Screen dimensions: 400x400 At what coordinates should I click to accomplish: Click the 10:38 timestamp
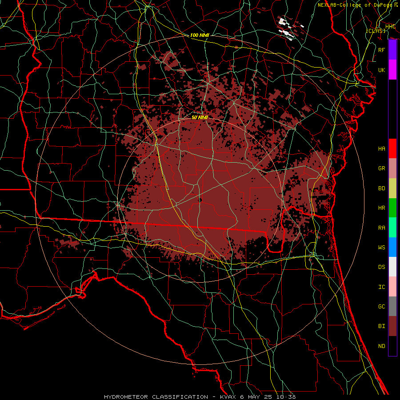tap(286, 397)
